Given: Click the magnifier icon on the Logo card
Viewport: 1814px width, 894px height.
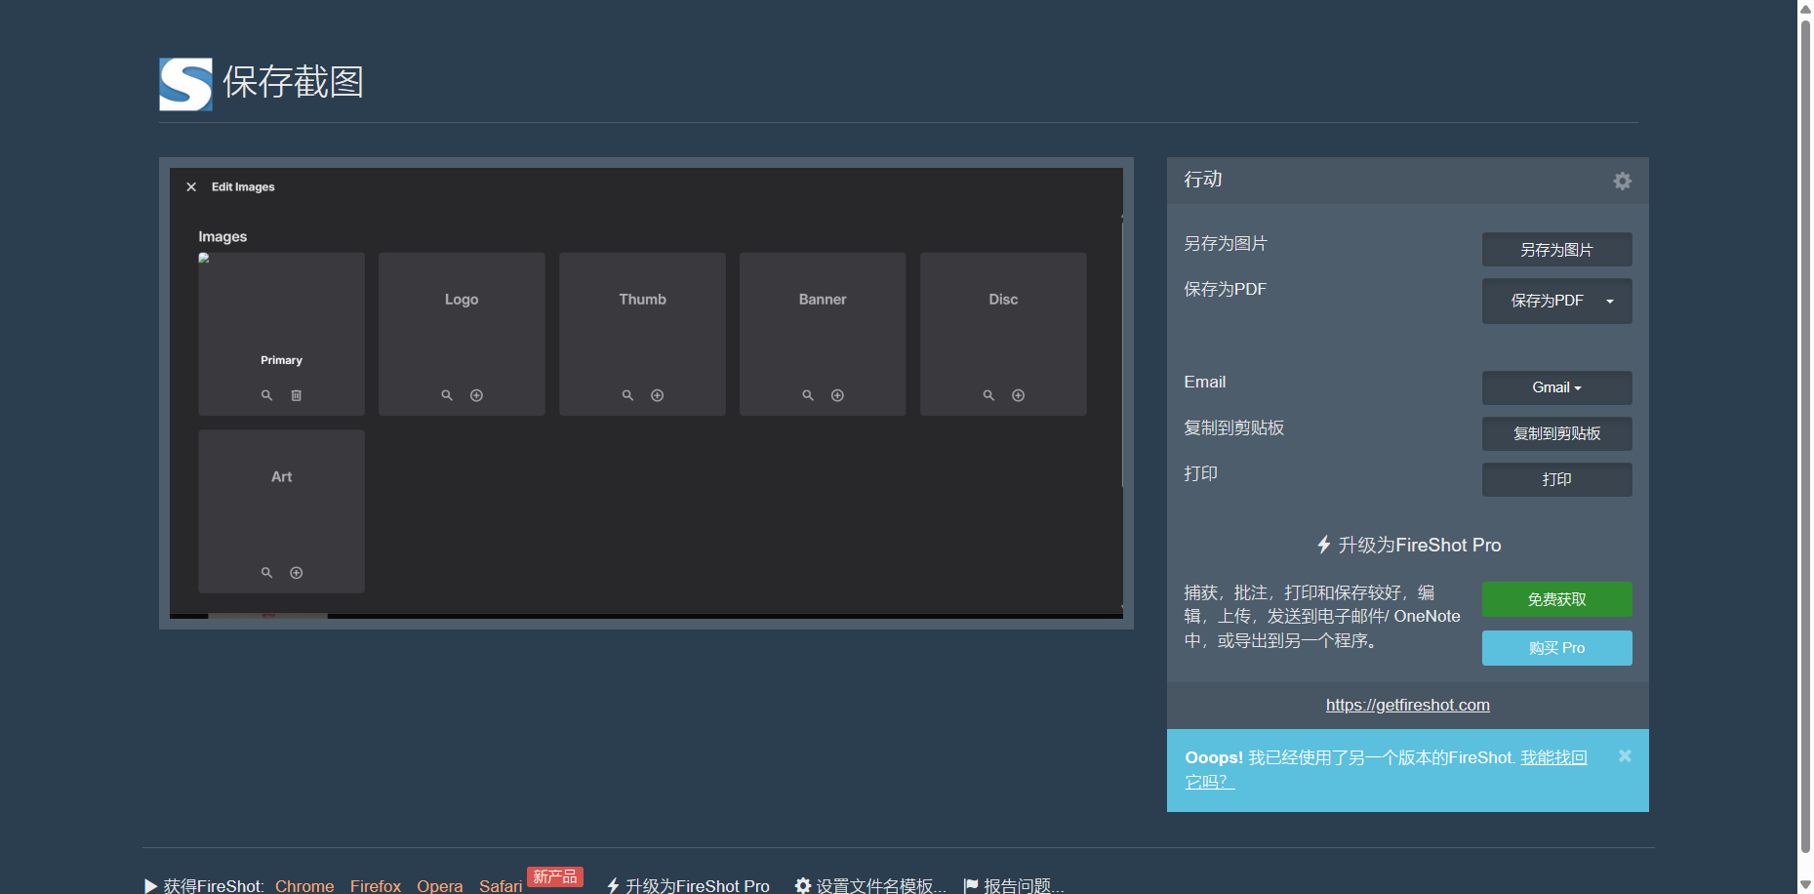Looking at the screenshot, I should (447, 395).
